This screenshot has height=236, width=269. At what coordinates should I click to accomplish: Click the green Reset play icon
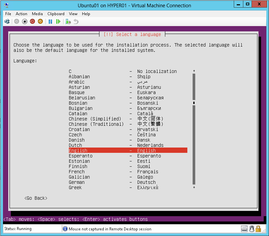58,21
